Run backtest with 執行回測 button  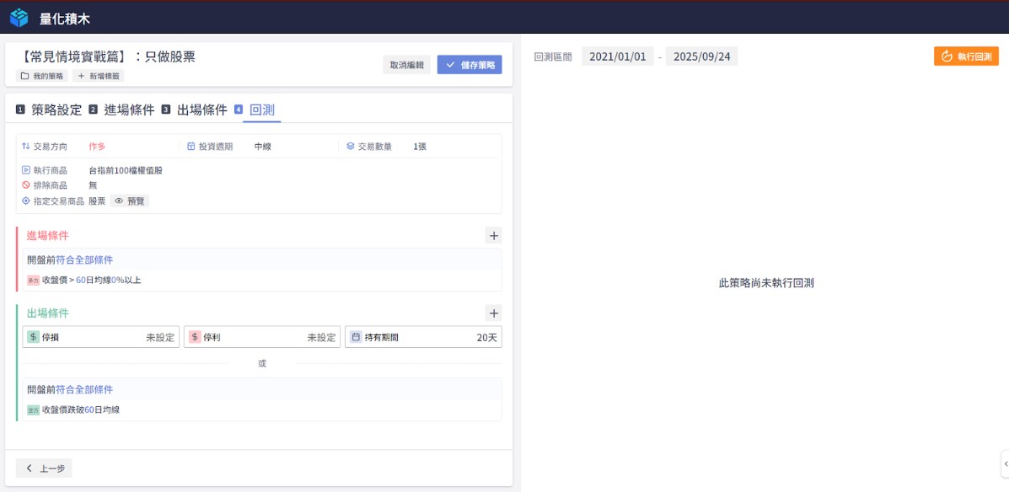[966, 56]
